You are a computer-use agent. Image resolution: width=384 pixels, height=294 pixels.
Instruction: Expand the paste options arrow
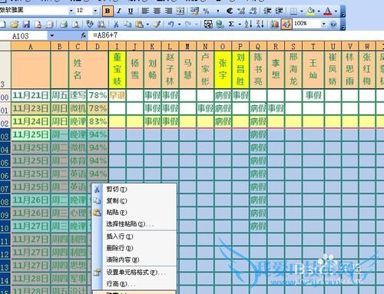[x=147, y=25]
